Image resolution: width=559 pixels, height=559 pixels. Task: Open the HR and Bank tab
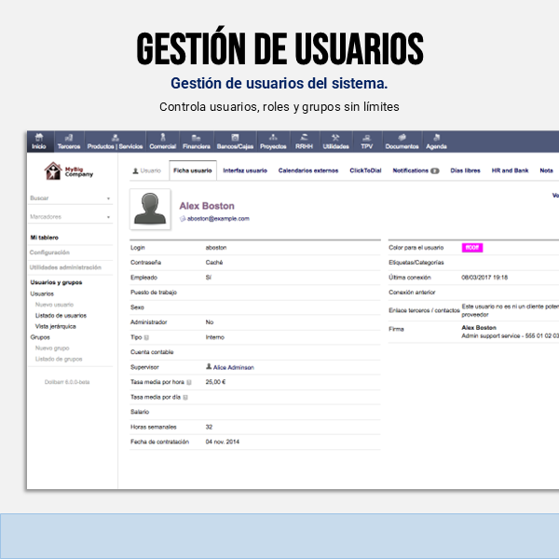(510, 170)
